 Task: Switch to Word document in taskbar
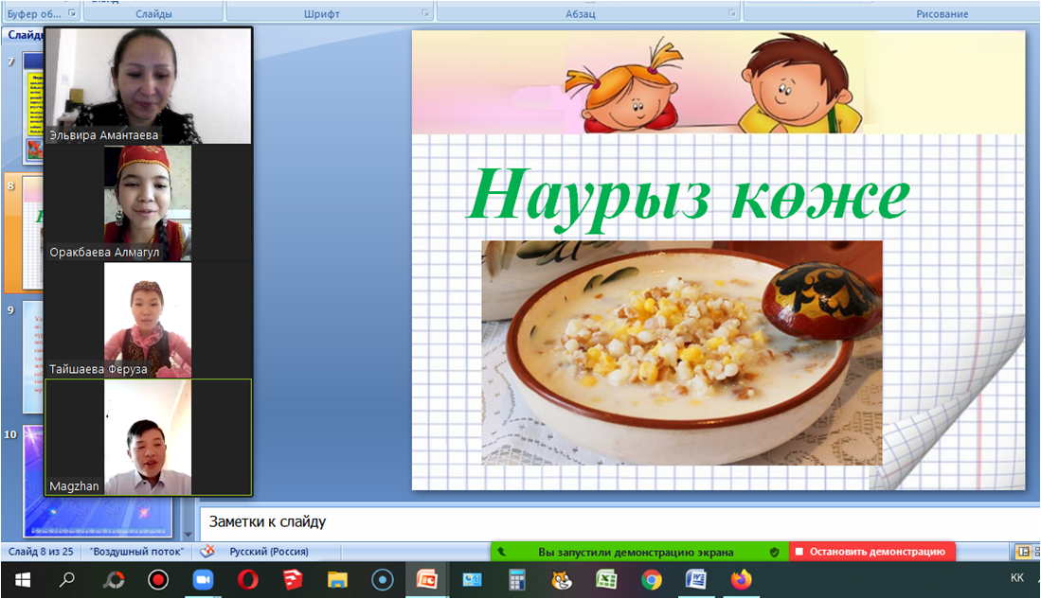(696, 579)
